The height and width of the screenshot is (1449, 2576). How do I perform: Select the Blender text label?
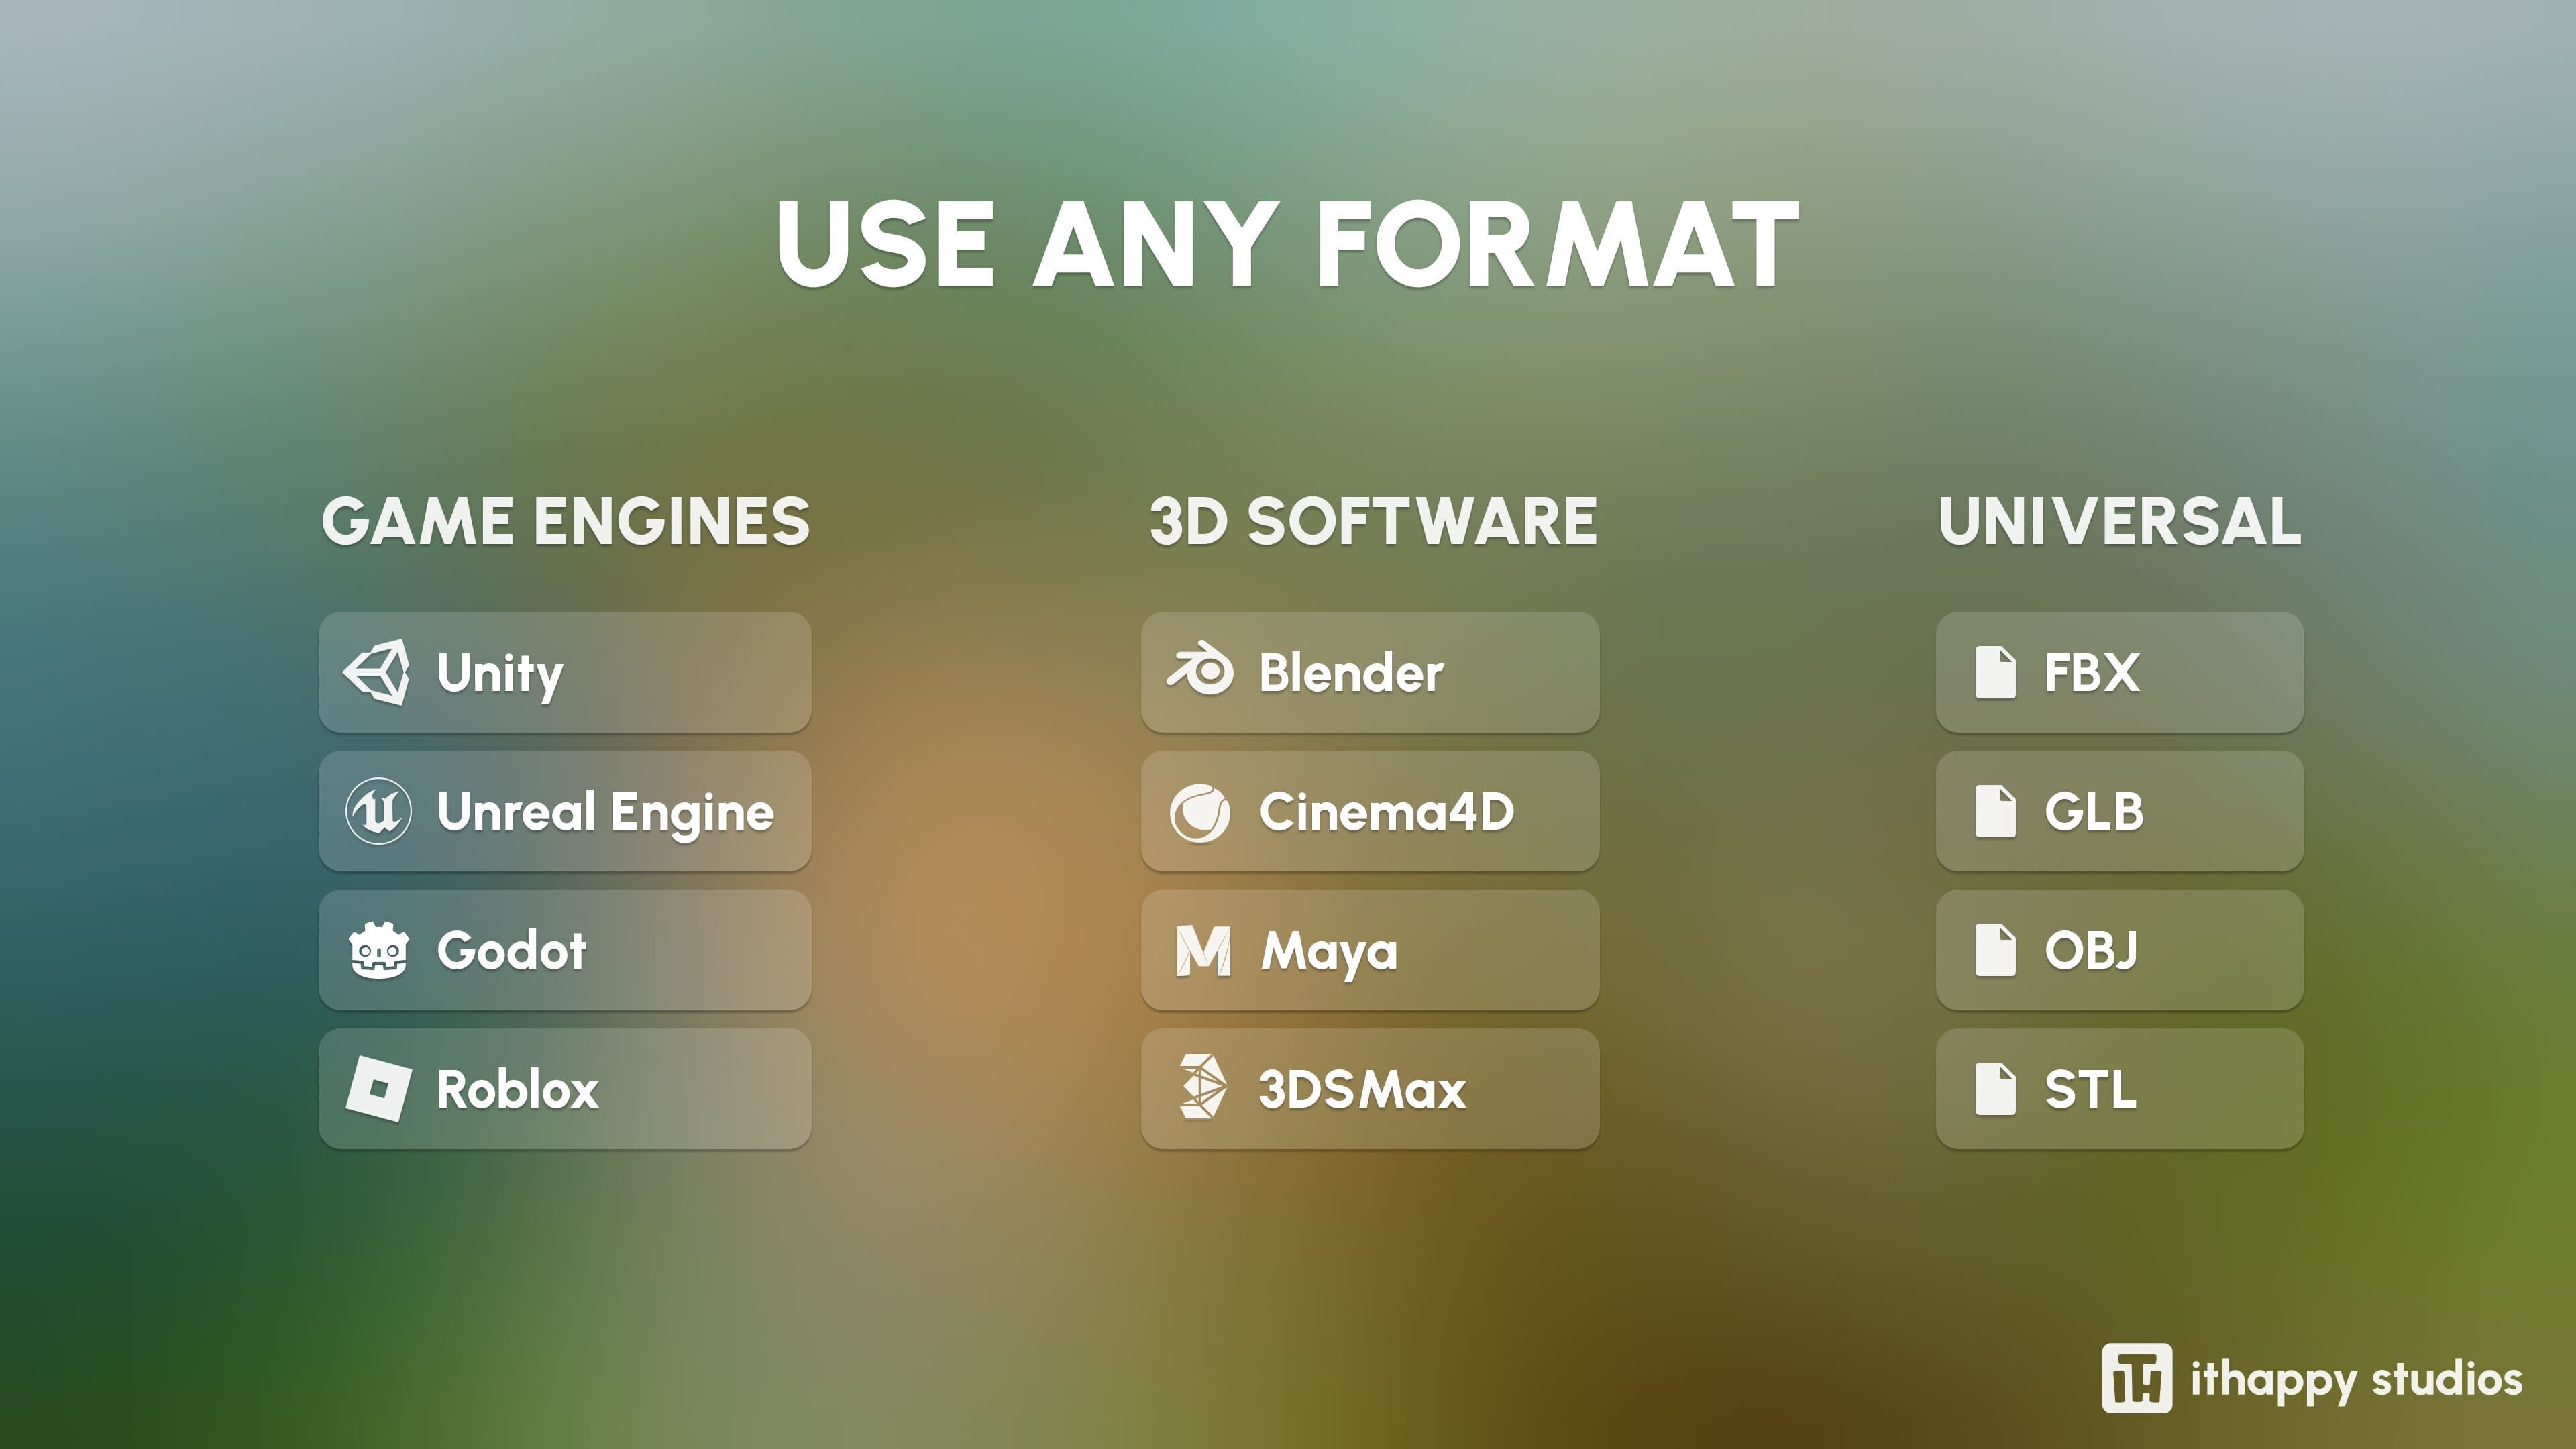click(x=1350, y=673)
